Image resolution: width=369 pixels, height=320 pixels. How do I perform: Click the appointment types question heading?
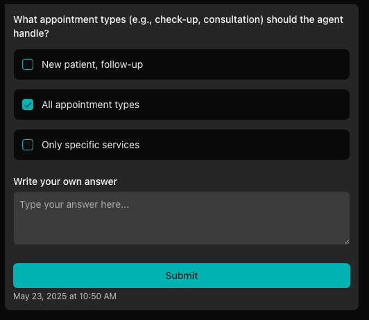tap(178, 26)
